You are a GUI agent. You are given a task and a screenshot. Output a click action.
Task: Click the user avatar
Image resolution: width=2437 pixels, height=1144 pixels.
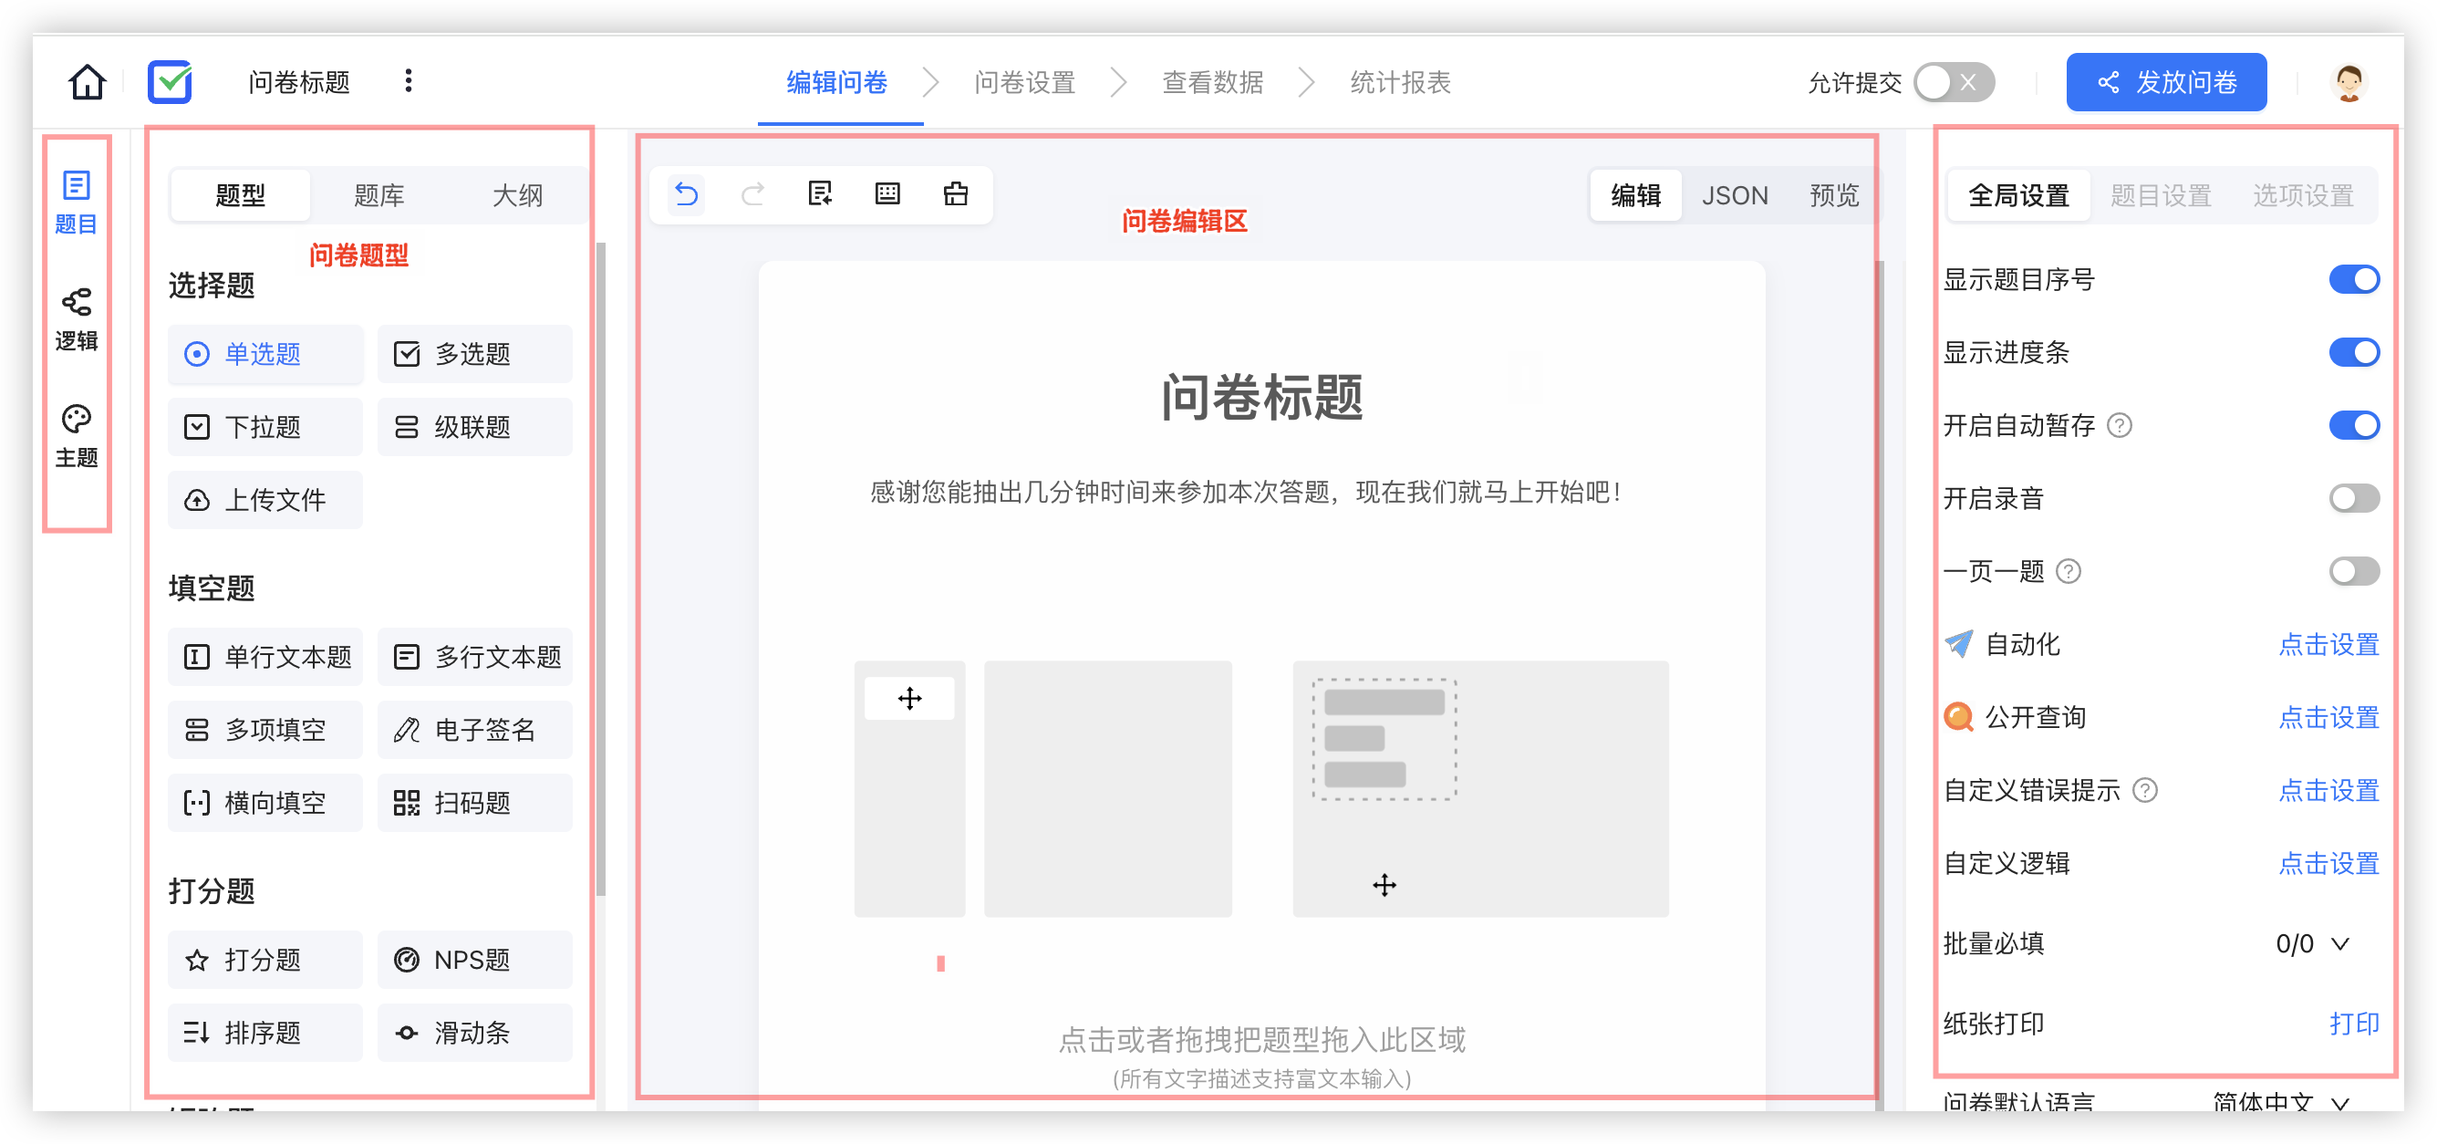point(2349,82)
